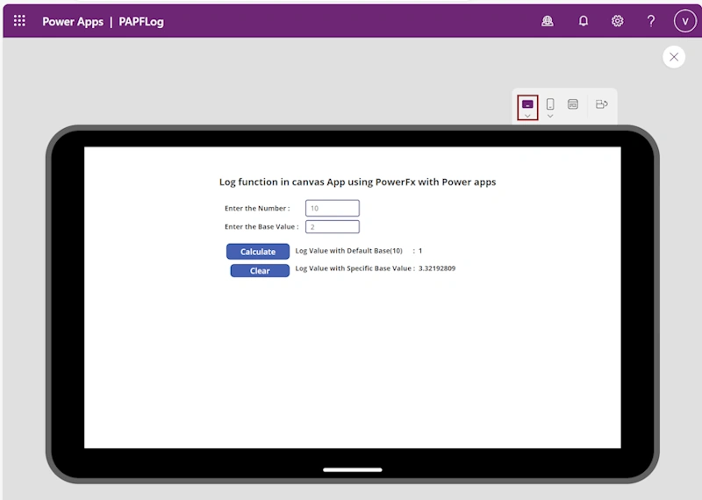Click the tablet home bar indicator
The height and width of the screenshot is (500, 702).
[x=353, y=469]
